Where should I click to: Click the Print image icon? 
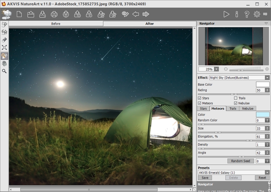[54, 14]
